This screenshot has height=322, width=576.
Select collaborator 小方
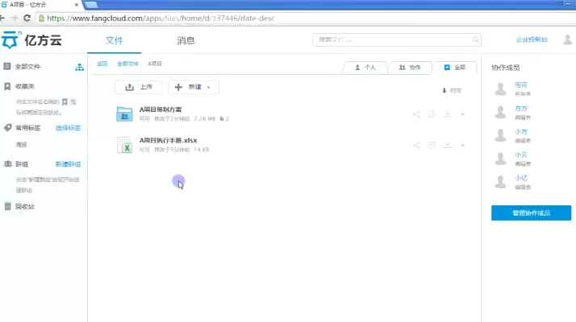521,132
